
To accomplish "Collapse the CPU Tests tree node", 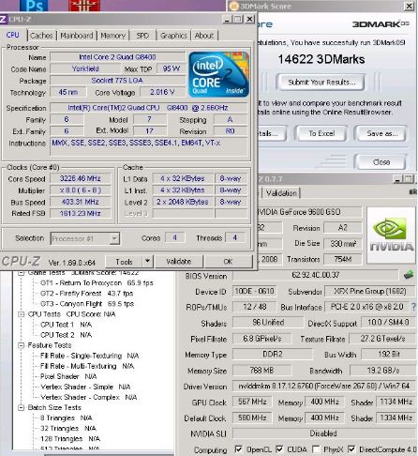I will point(21,314).
